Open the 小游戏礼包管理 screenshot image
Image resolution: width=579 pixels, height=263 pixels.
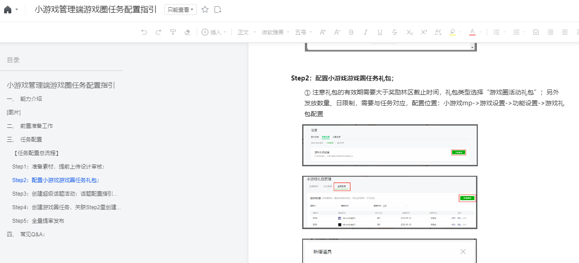[390, 202]
